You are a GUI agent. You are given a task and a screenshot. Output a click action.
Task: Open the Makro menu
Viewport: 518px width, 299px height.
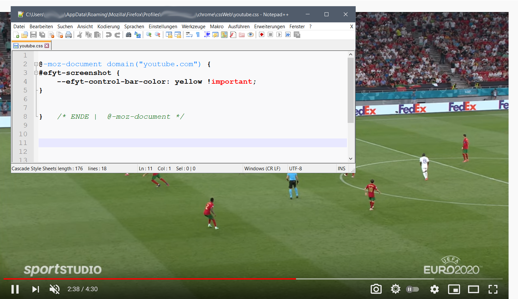pos(217,27)
